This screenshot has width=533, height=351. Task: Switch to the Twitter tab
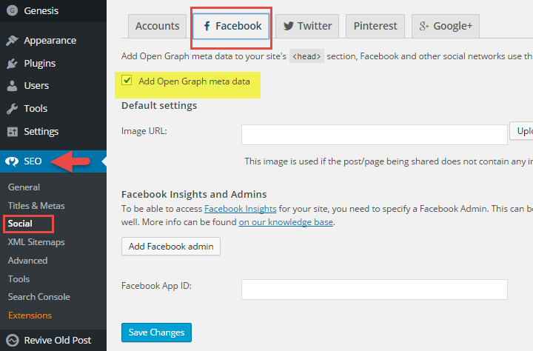pyautogui.click(x=307, y=26)
